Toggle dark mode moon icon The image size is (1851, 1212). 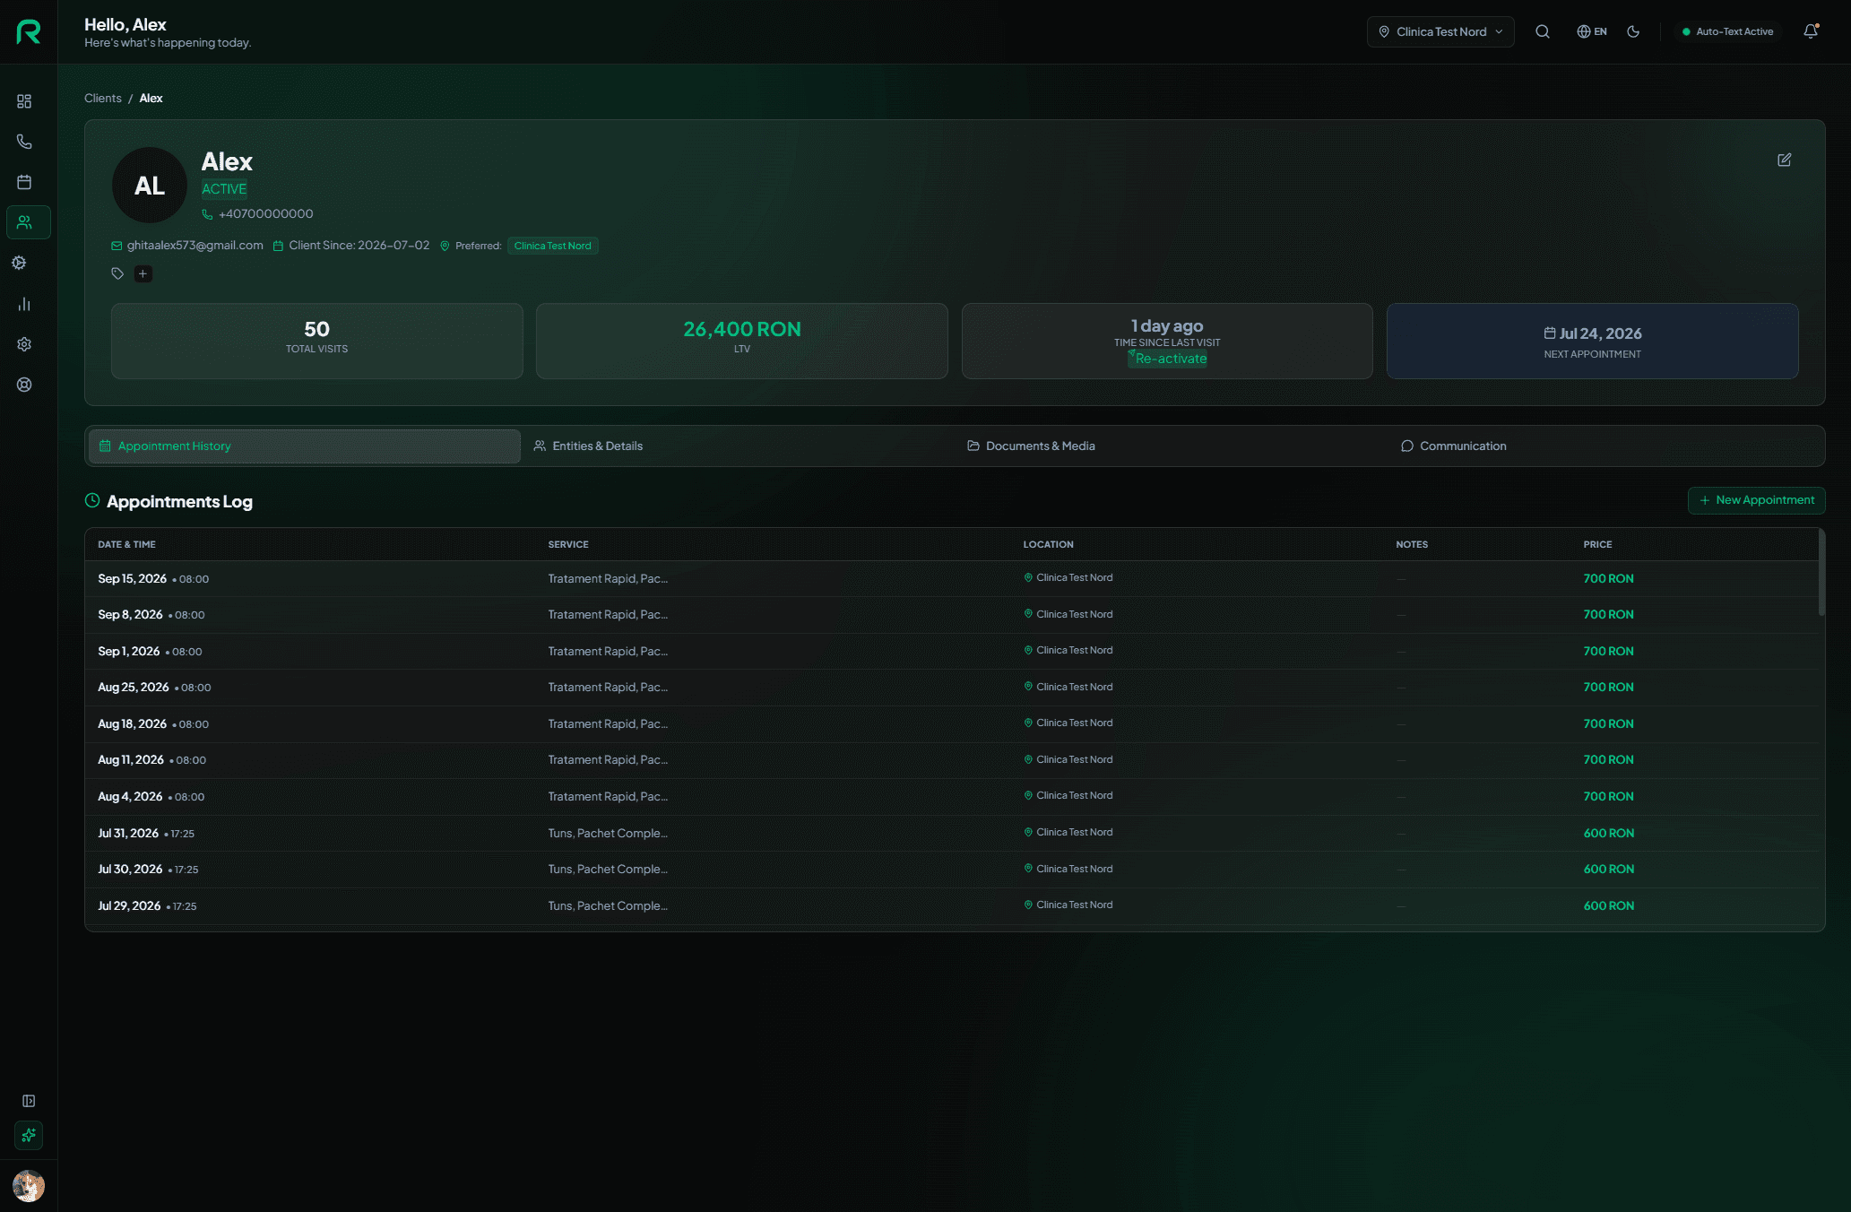point(1633,31)
